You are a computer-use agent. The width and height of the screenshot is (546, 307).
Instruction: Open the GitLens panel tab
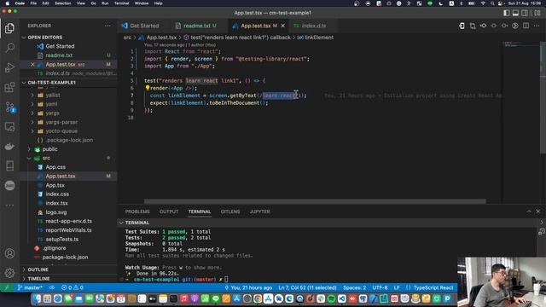click(230, 211)
